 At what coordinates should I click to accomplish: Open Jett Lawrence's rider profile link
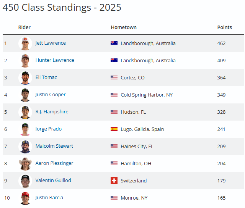click(51, 43)
